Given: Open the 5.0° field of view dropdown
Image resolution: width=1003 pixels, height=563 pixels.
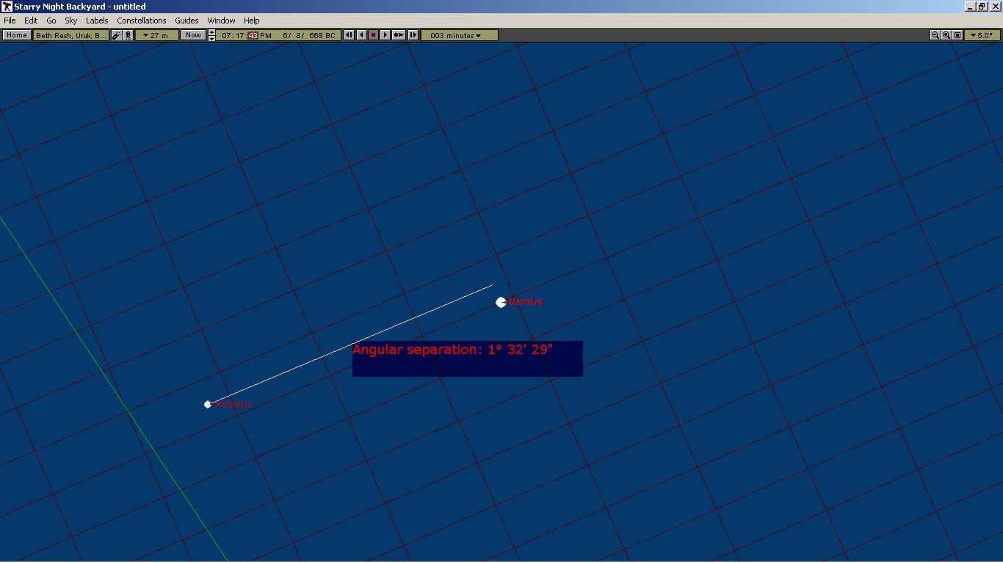Looking at the screenshot, I should pos(982,35).
